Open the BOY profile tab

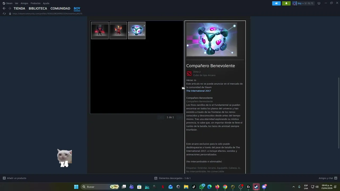(77, 8)
